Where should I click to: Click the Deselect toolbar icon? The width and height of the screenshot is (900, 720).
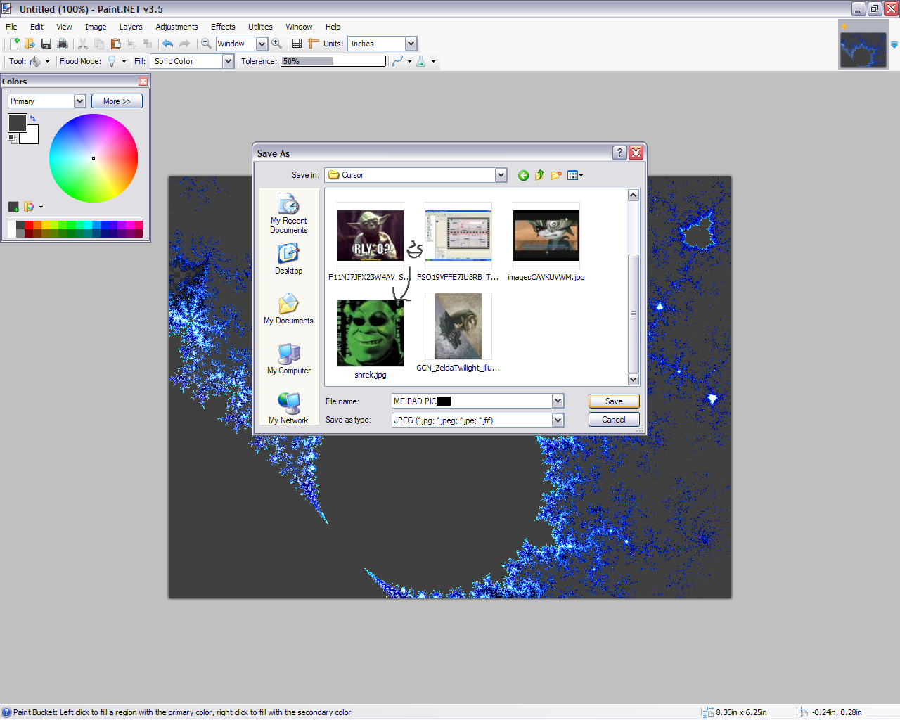pyautogui.click(x=148, y=44)
